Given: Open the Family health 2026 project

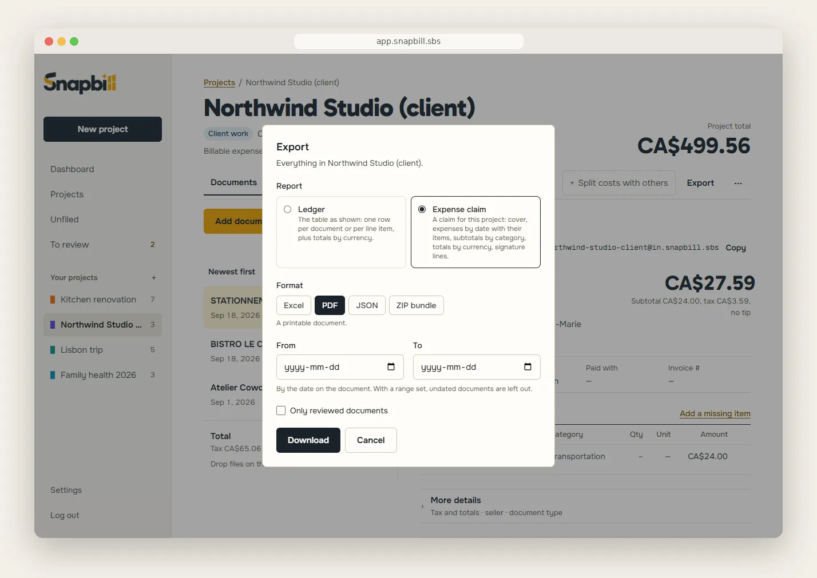Looking at the screenshot, I should 102,375.
